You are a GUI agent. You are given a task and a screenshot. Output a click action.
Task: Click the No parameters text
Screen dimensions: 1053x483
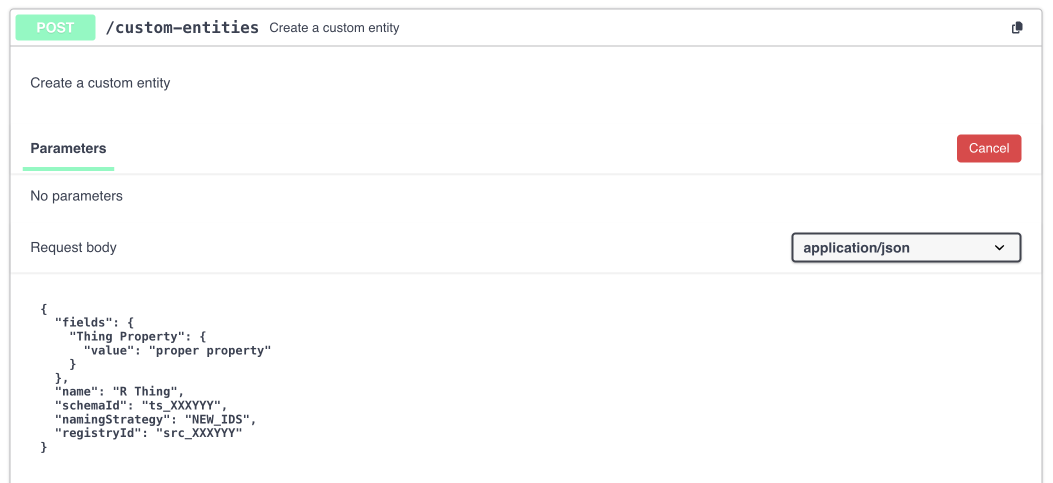pos(76,196)
